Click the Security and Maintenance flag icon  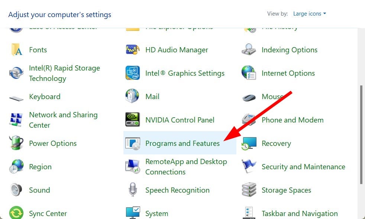(x=249, y=166)
